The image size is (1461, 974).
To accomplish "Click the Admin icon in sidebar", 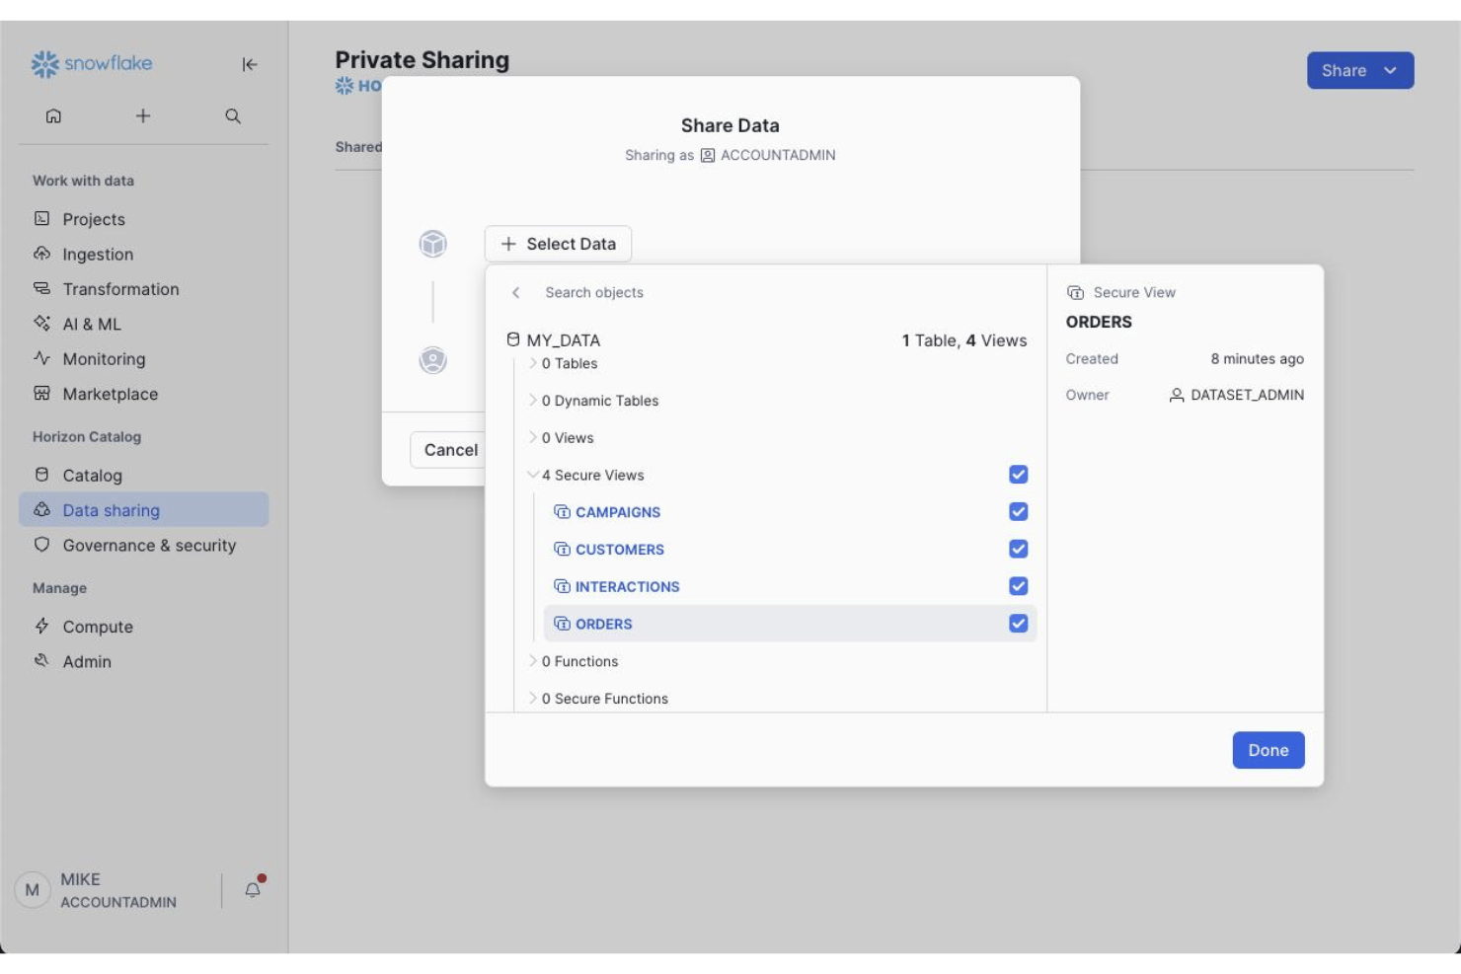I will coord(41,661).
